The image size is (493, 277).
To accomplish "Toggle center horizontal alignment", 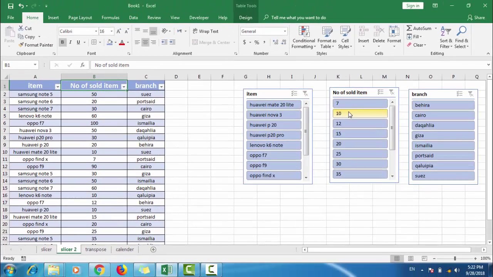I will (145, 42).
